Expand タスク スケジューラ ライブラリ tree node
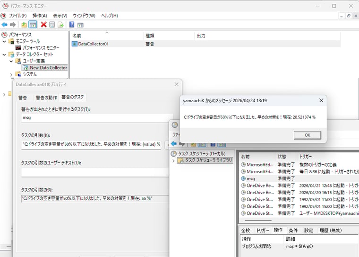359x257 pixels. pyautogui.click(x=173, y=160)
